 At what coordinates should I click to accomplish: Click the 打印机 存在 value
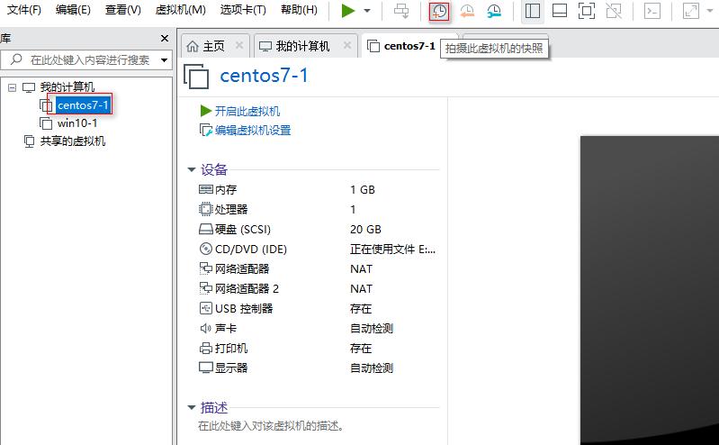(361, 348)
